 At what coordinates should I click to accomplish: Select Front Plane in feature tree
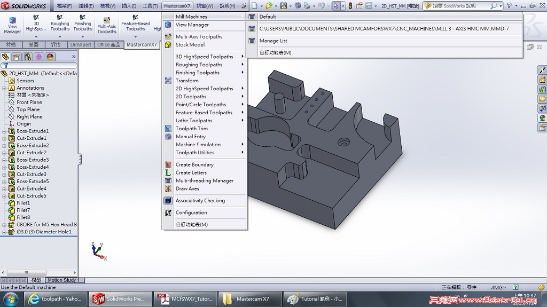[x=29, y=102]
